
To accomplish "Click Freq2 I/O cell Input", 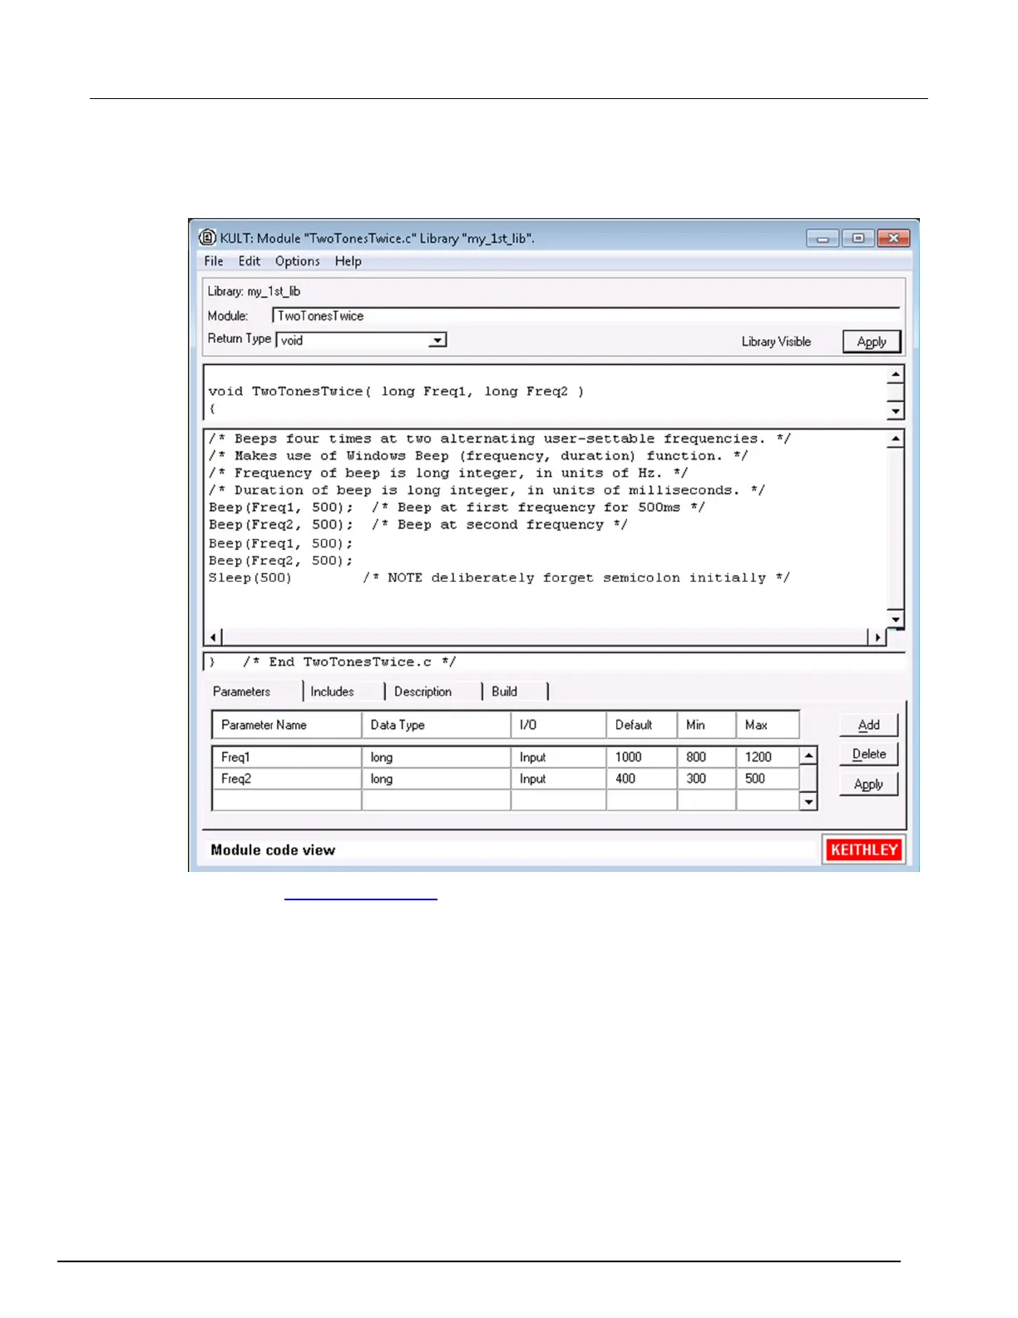I will 558,779.
